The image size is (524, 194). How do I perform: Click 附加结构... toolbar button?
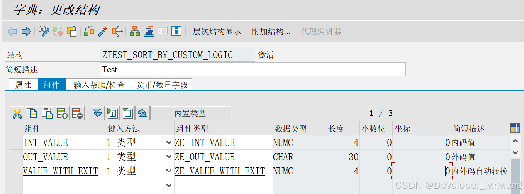271,32
